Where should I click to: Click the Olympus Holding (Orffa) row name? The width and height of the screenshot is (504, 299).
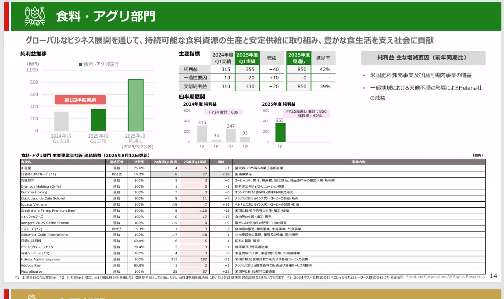pyautogui.click(x=41, y=186)
